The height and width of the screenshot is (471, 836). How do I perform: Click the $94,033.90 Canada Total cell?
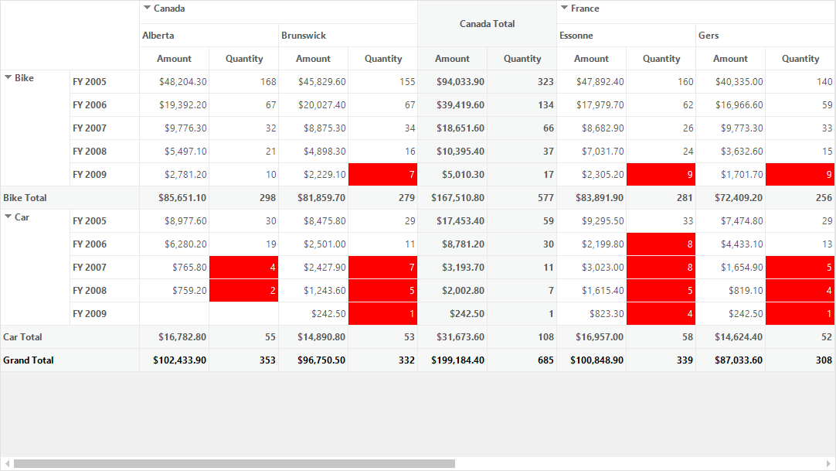[x=453, y=82]
